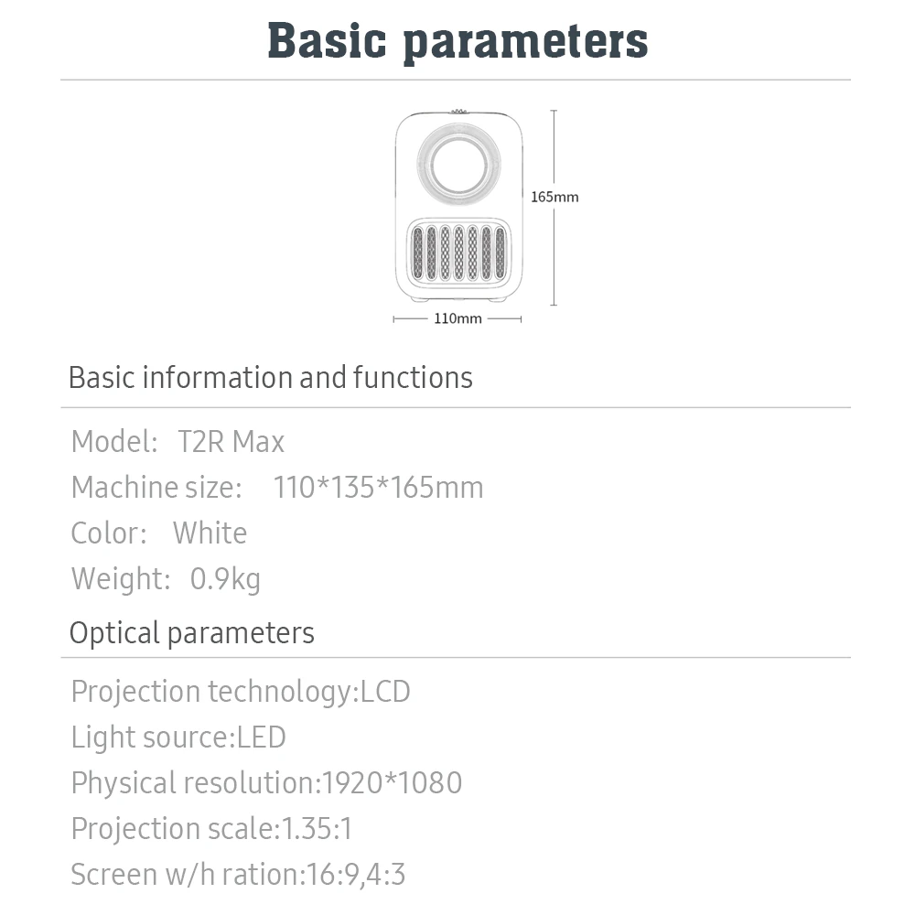Select the Projection technology:LCD line
915x915 pixels.
click(241, 692)
